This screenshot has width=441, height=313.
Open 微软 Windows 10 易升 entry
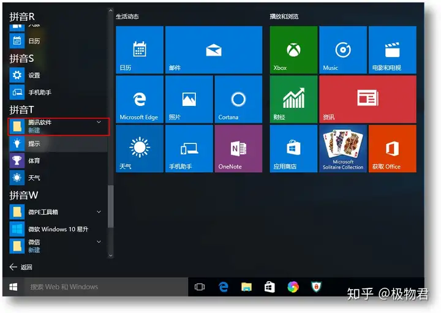[58, 229]
